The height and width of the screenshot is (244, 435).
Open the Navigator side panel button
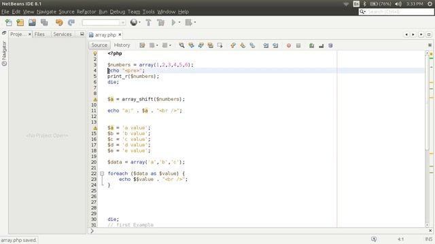[4, 54]
